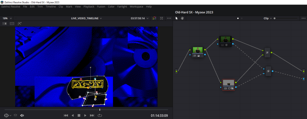Viewport: 307px width, 119px height.
Task: Open viewer three-dot options menu
Action: coord(169,18)
